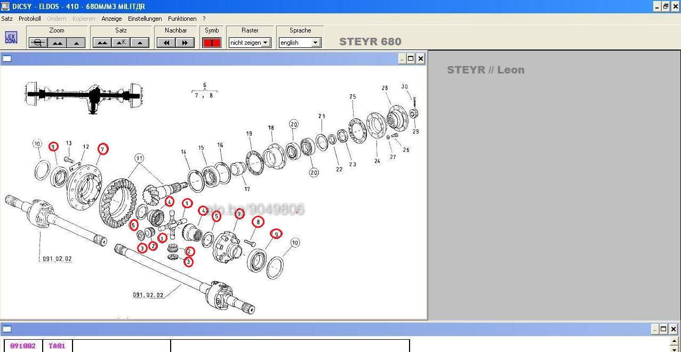Select part number 23 label

352,165
